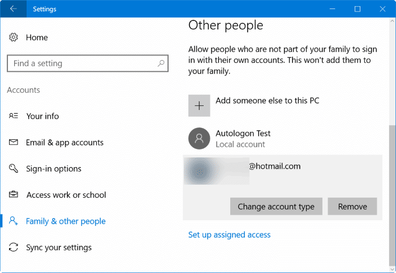Remove the hotmail.com account
Image resolution: width=396 pixels, height=273 pixels.
[x=352, y=207]
